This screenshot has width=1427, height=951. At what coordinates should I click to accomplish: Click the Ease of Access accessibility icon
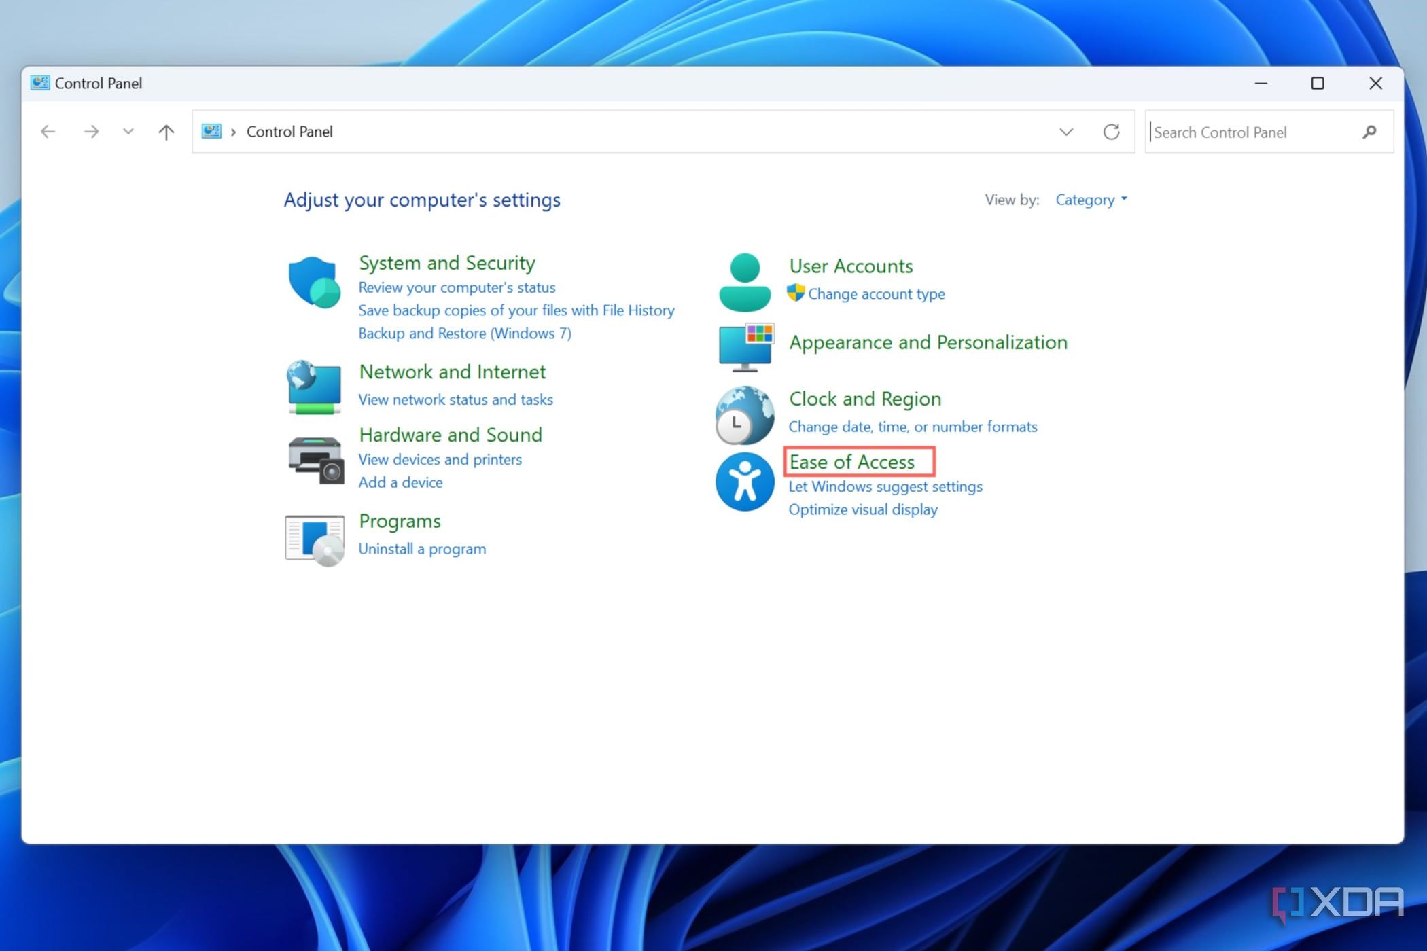[743, 482]
